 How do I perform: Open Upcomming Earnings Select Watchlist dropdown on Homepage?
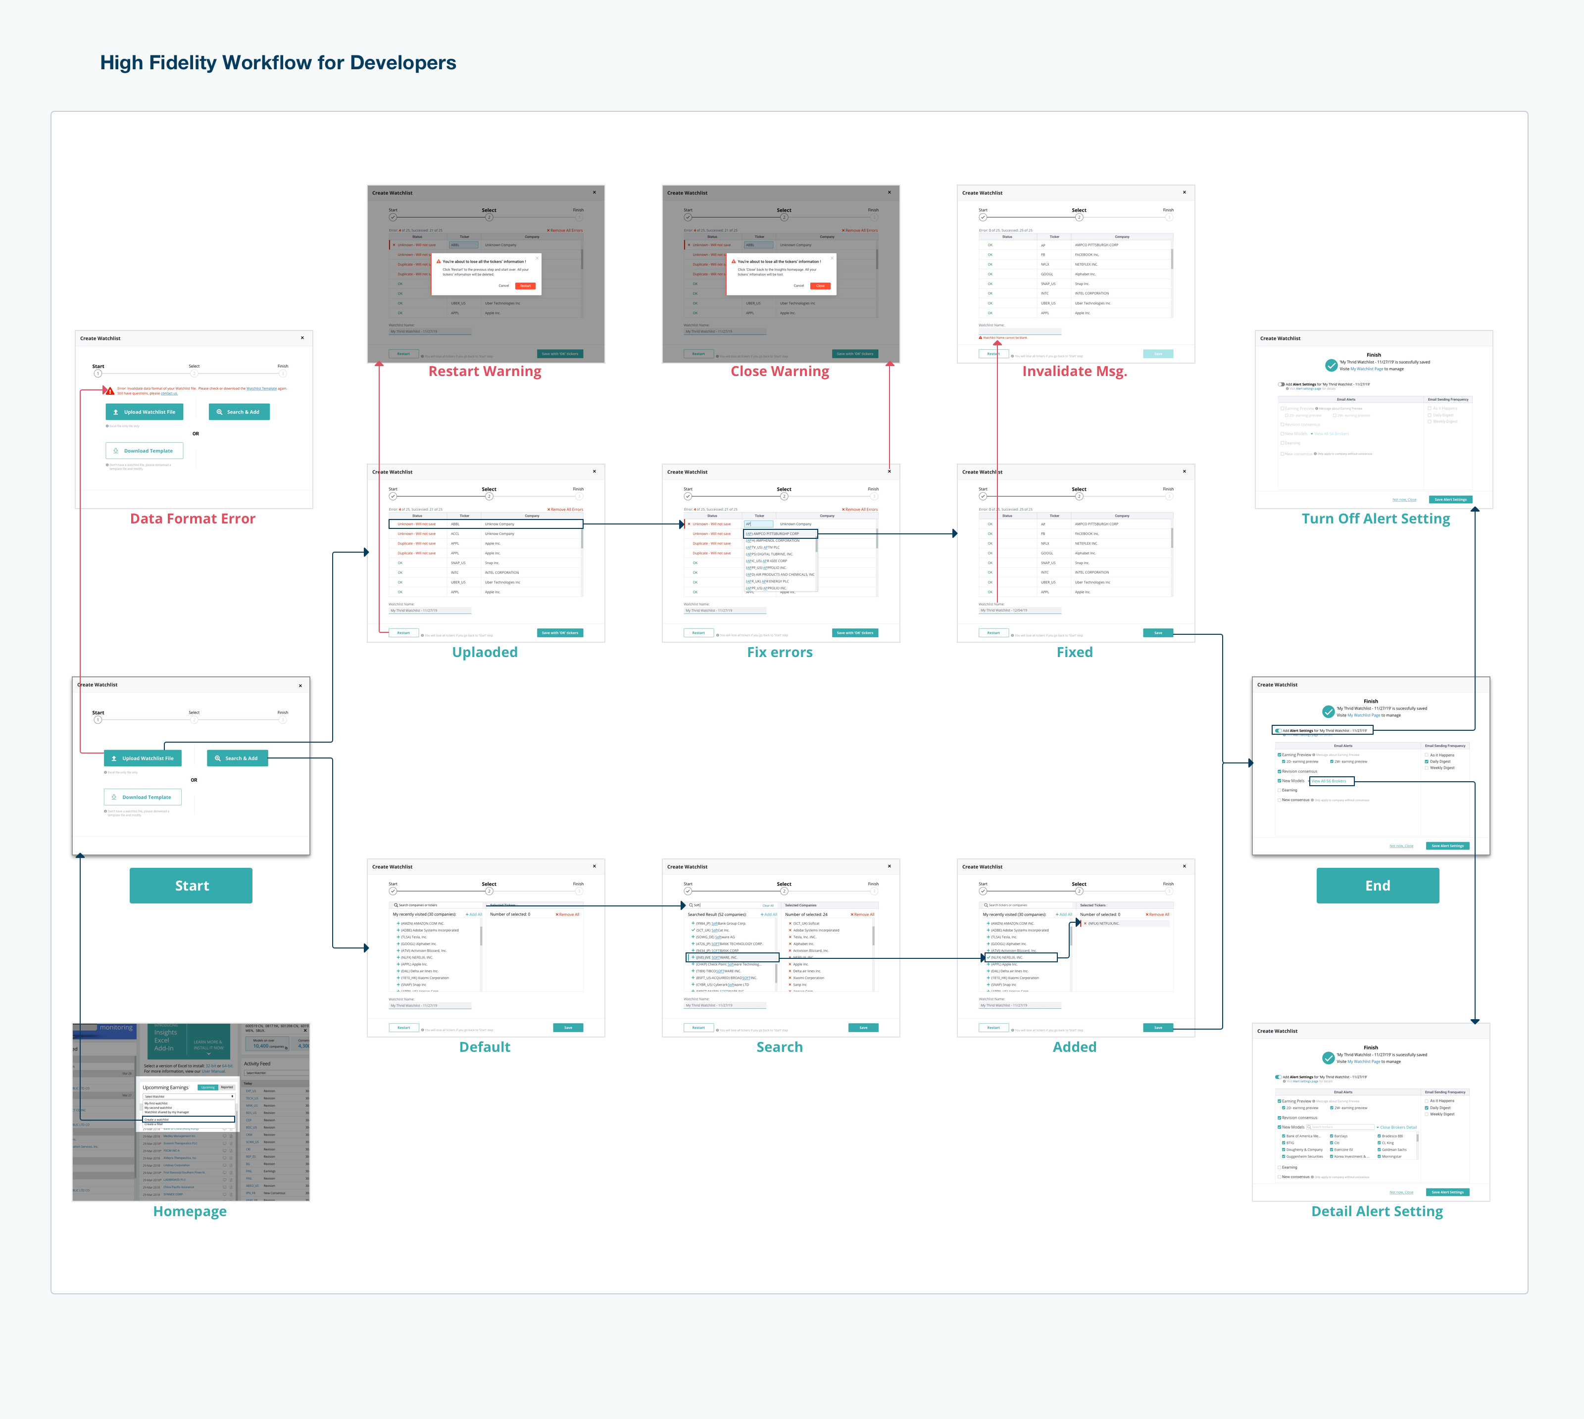coord(189,1096)
